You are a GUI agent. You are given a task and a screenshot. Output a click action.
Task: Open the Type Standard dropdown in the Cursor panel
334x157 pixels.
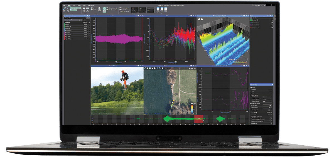[86, 20]
